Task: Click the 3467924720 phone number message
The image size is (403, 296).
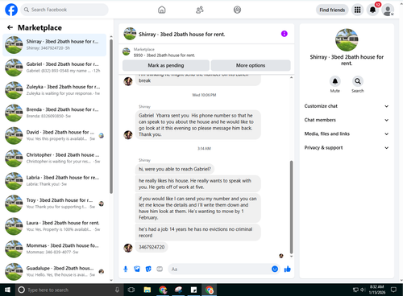Action: point(152,247)
